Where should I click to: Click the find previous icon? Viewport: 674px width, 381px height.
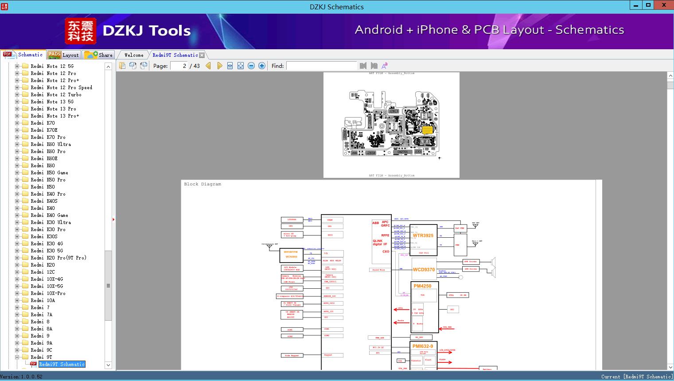(x=363, y=66)
